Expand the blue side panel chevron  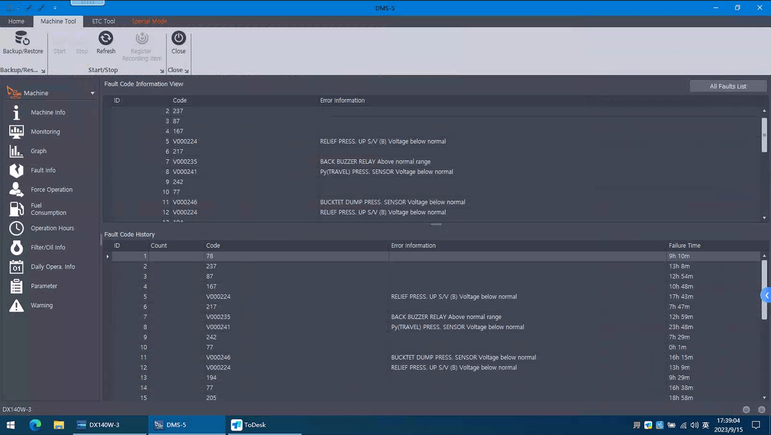[766, 295]
